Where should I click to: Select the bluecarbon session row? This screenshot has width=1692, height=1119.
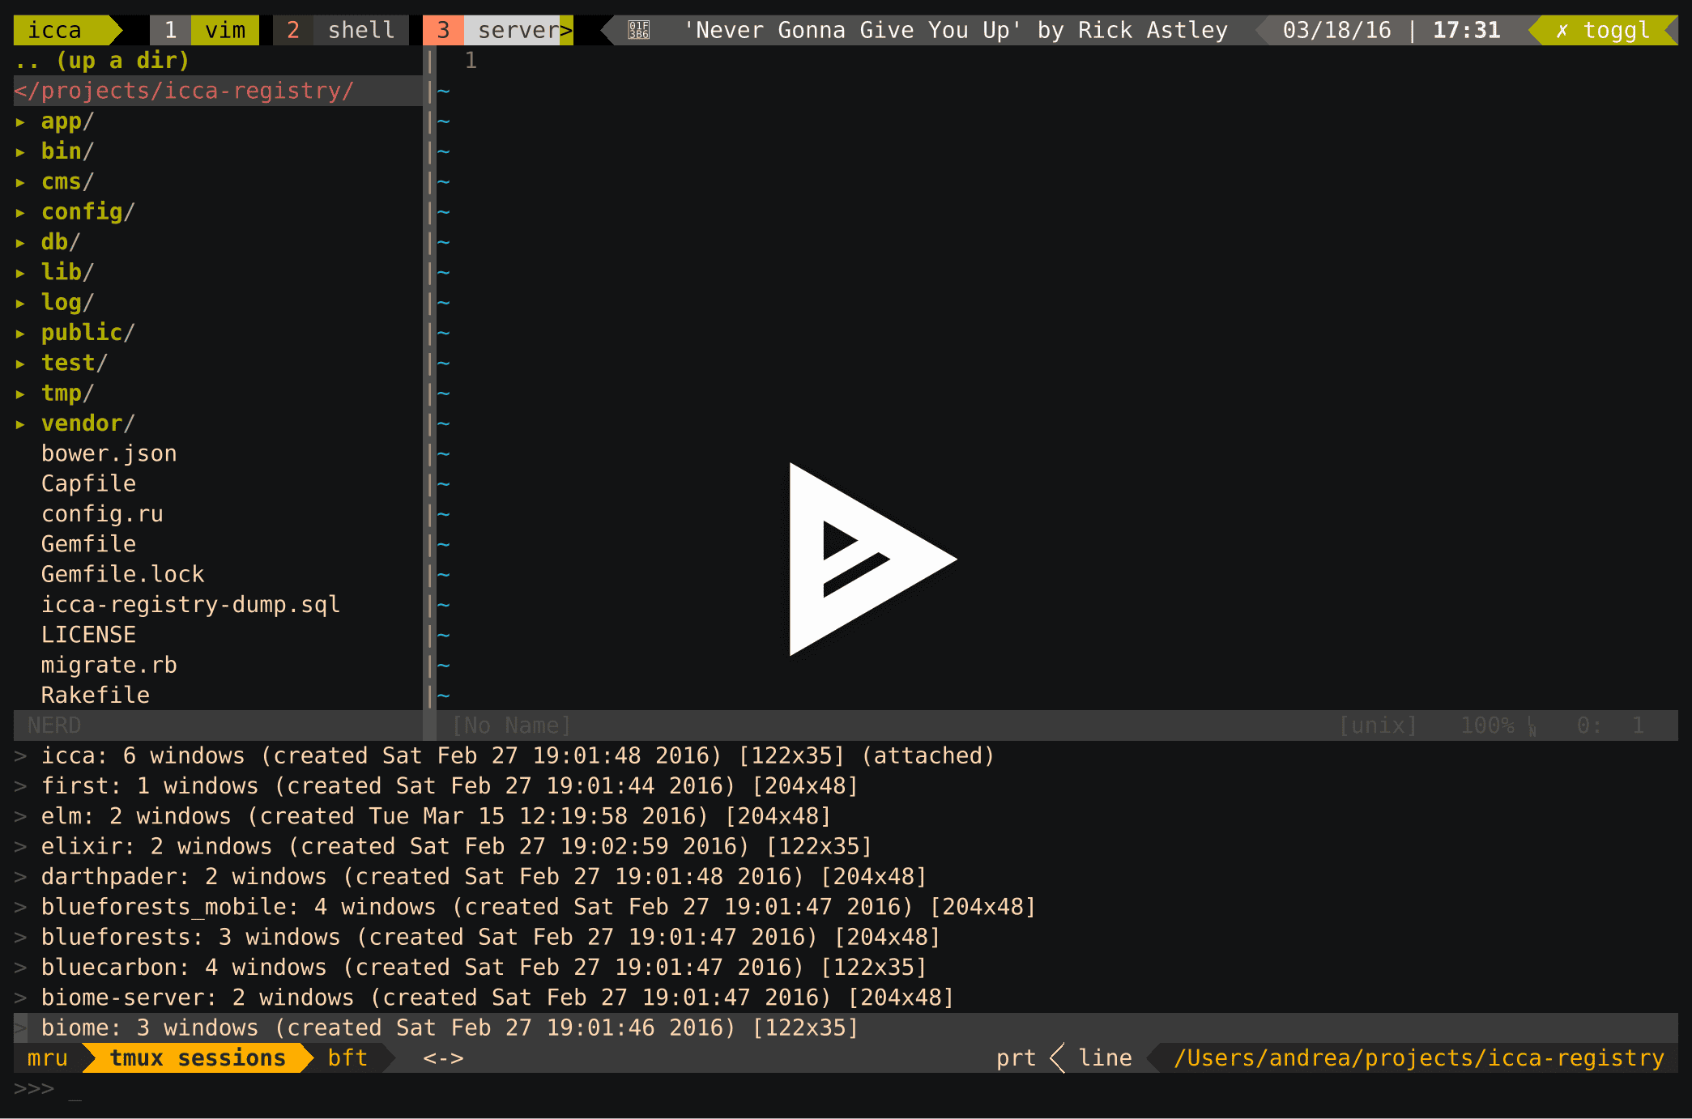pyautogui.click(x=484, y=968)
